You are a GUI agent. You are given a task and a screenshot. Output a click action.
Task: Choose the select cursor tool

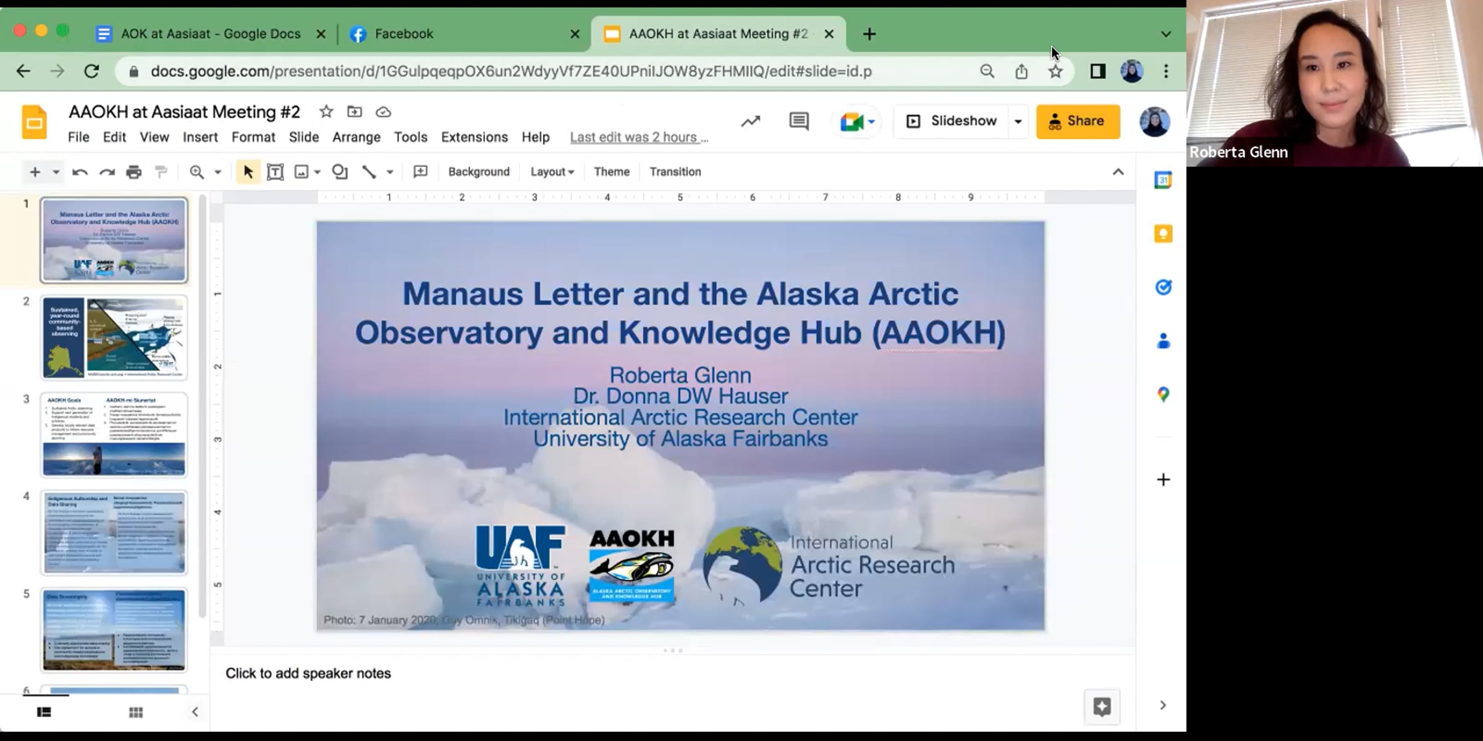[x=248, y=172]
